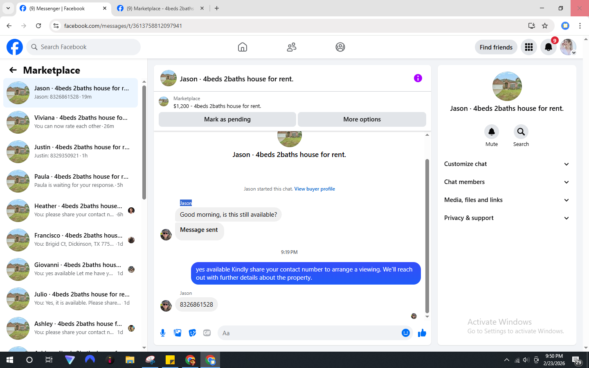The height and width of the screenshot is (368, 589).
Task: Open Justin's chat in the list
Action: [x=70, y=152]
